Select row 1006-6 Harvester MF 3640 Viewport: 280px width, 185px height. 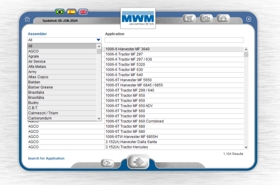[174, 49]
